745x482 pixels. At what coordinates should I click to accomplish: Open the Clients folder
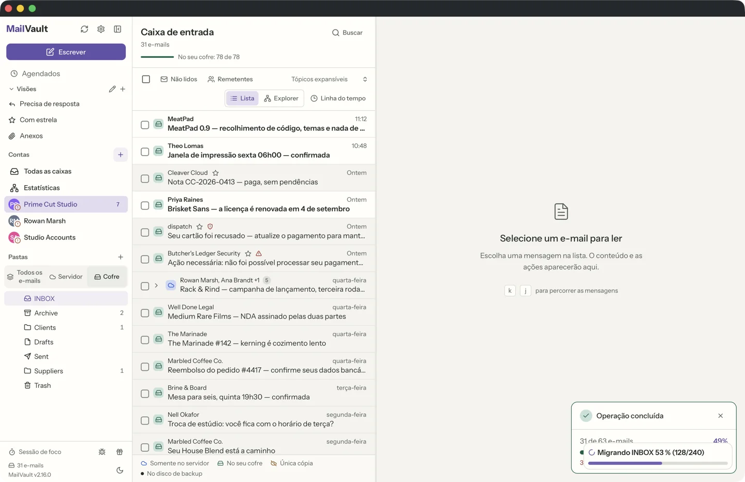point(66,327)
